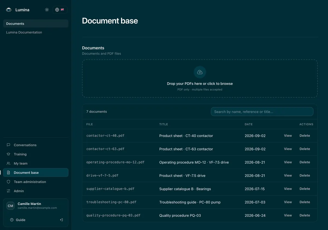View quality-procedure-pq-03.pdf
Screen dimensions: 328x230
point(288,215)
